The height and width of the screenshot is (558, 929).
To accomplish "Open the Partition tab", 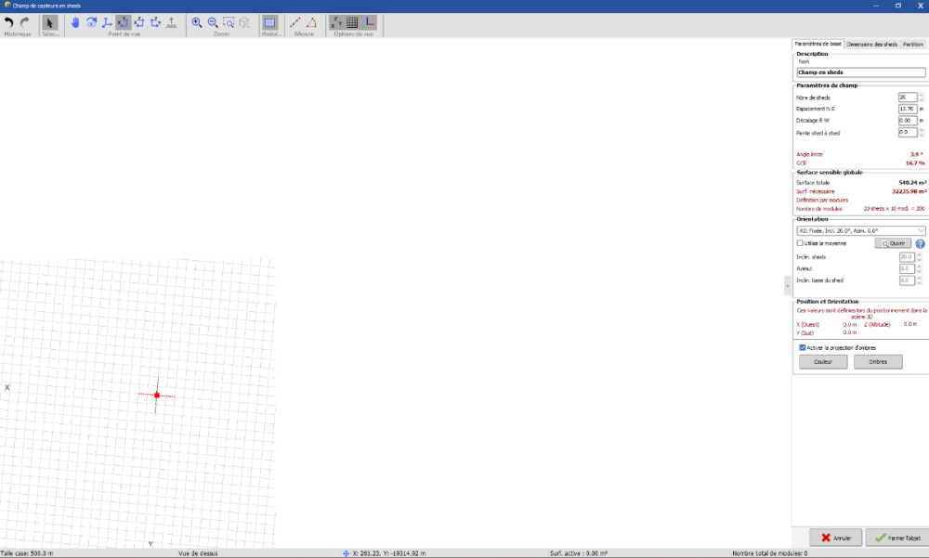I will point(913,44).
